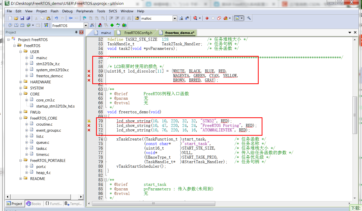Open the Flash menu
The width and height of the screenshot is (362, 211).
pyautogui.click(x=54, y=11)
